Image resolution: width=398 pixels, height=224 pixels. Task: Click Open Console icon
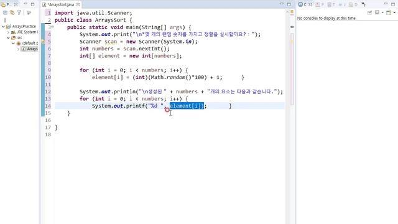pos(389,12)
